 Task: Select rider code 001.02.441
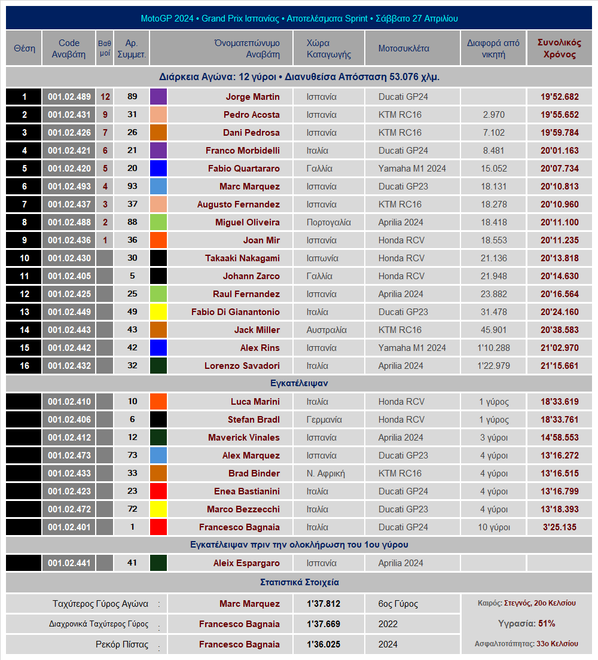pos(69,563)
